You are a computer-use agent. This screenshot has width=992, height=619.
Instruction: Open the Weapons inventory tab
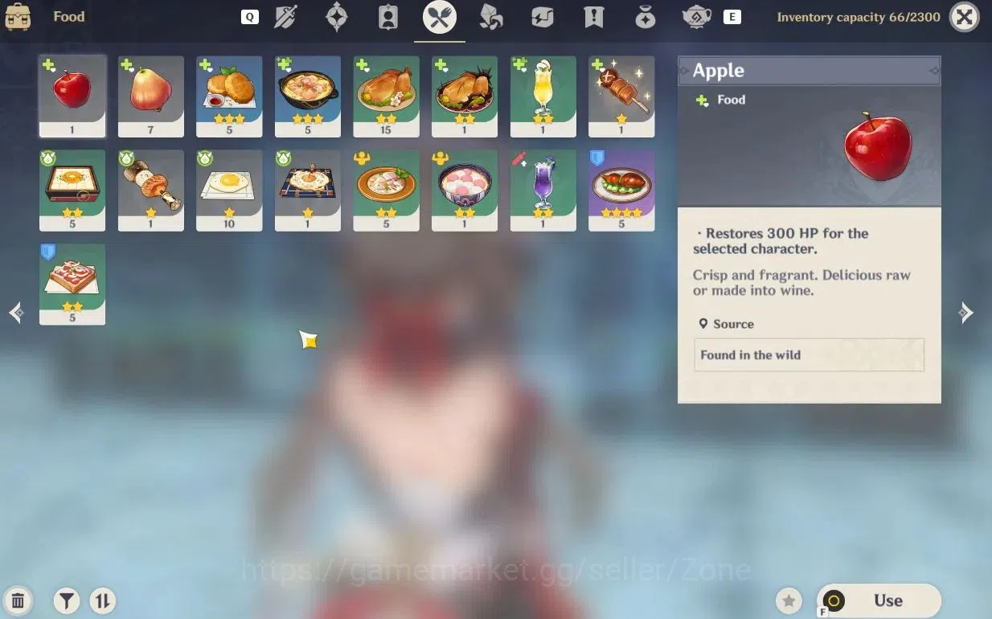click(x=285, y=17)
